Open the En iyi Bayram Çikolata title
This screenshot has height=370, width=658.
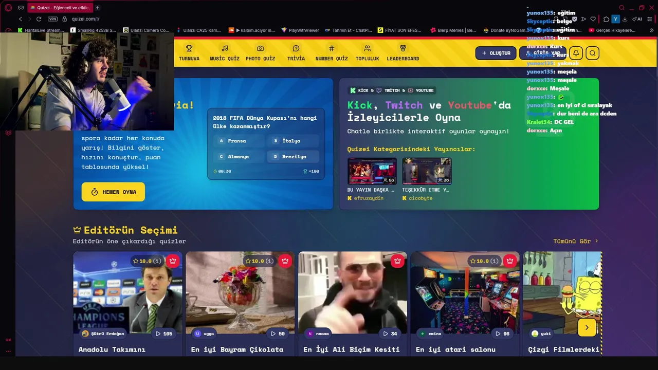(237, 349)
